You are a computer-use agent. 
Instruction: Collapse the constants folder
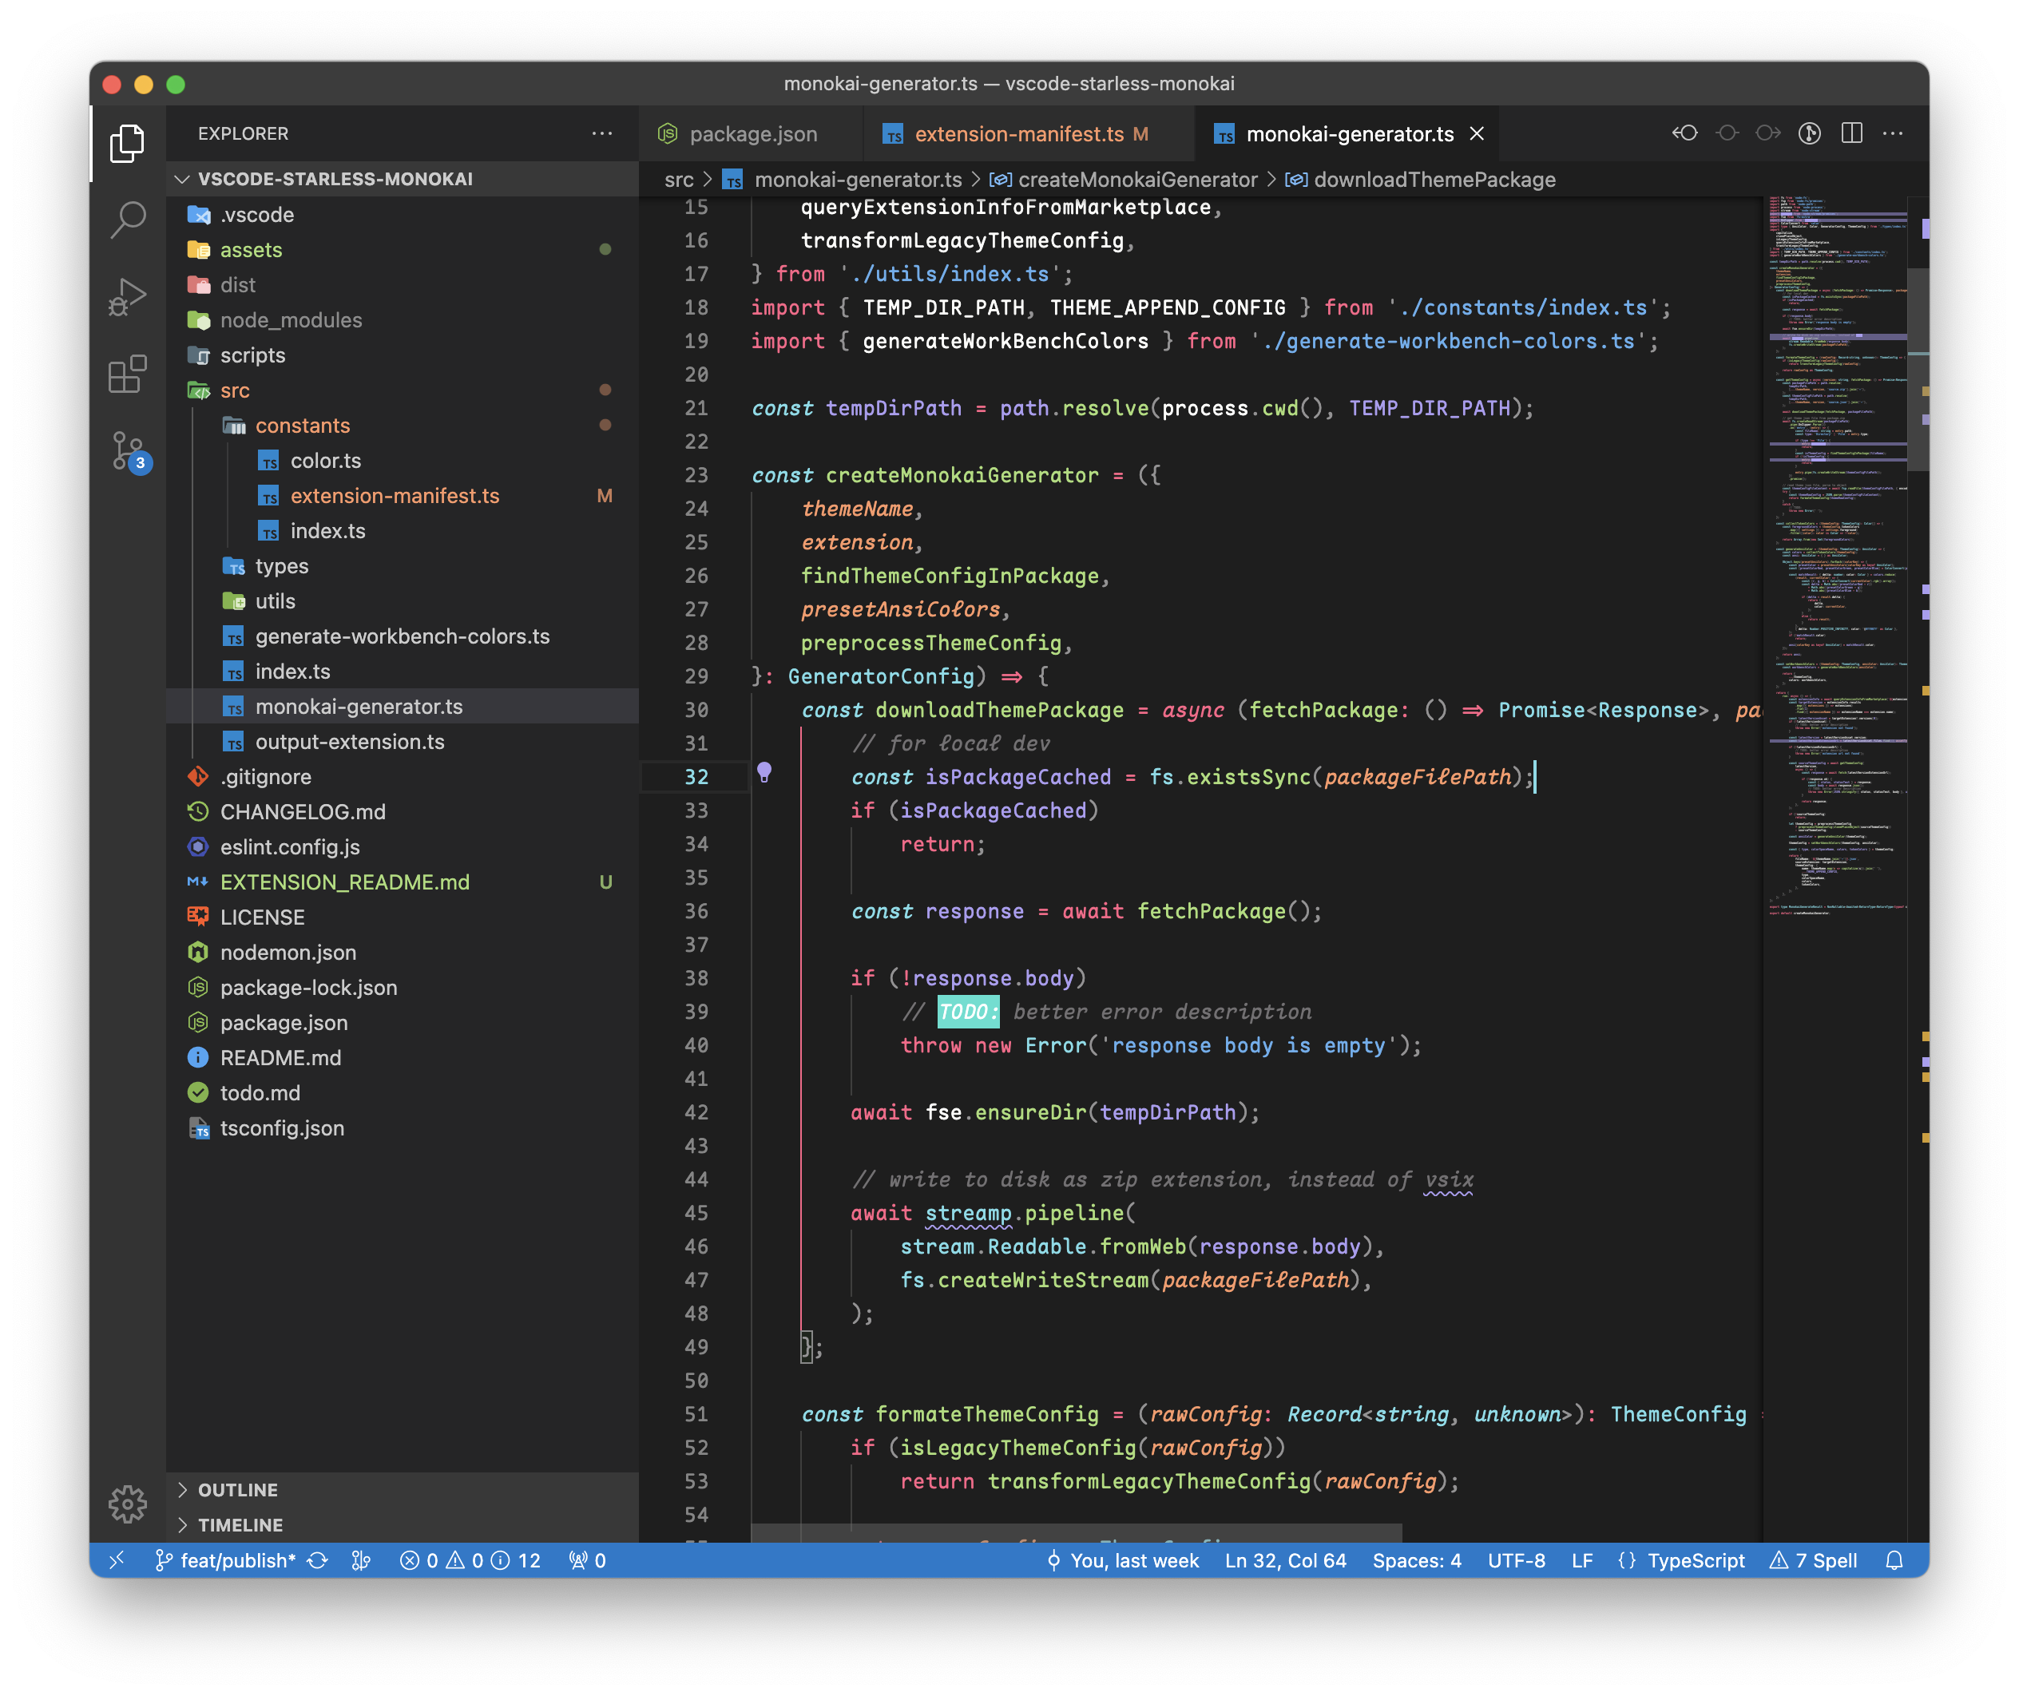tap(302, 425)
